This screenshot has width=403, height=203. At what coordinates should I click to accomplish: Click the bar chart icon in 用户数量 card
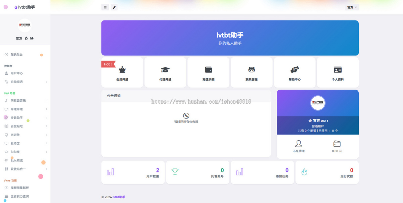(x=110, y=172)
